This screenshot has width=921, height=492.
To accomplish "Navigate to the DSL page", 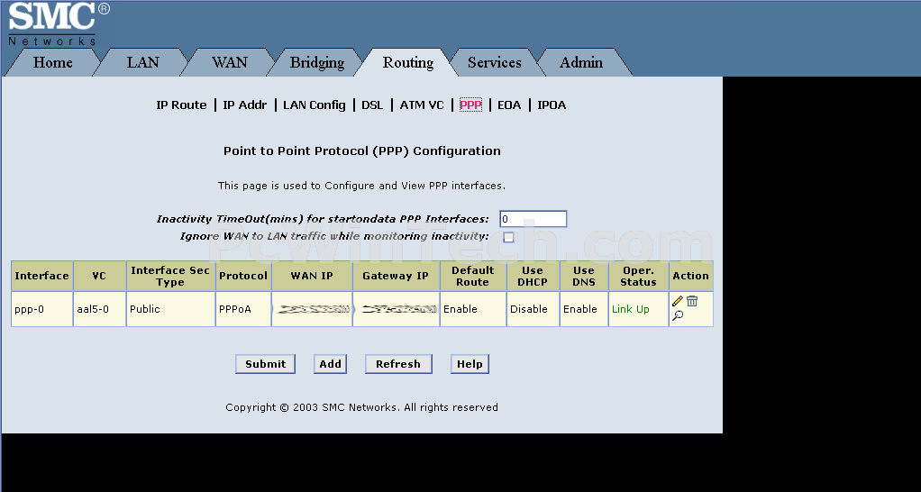I will 372,105.
